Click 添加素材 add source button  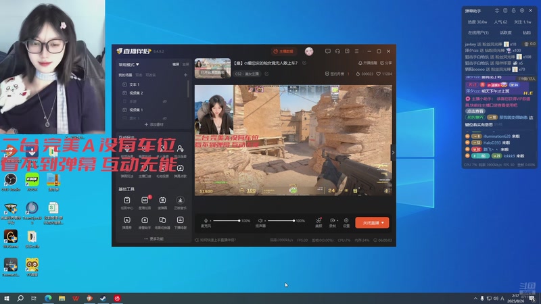point(154,124)
